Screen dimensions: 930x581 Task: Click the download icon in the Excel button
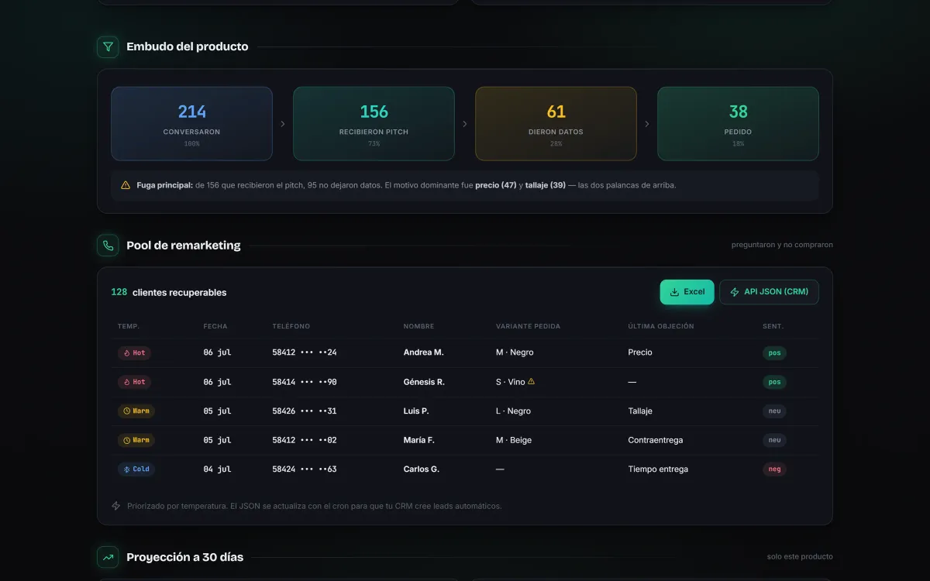tap(674, 292)
